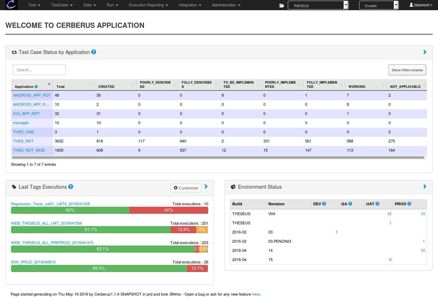Viewport: 438px width, 297px height.
Task: Click the help icon next to DEV column
Action: (324, 204)
